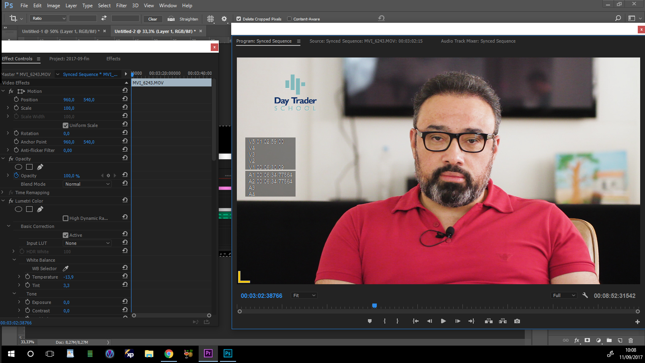
Task: Click the Opacity pen mask tool
Action: [x=40, y=167]
